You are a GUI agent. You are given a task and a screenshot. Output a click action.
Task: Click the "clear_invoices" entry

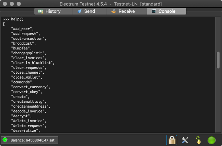click(x=28, y=58)
